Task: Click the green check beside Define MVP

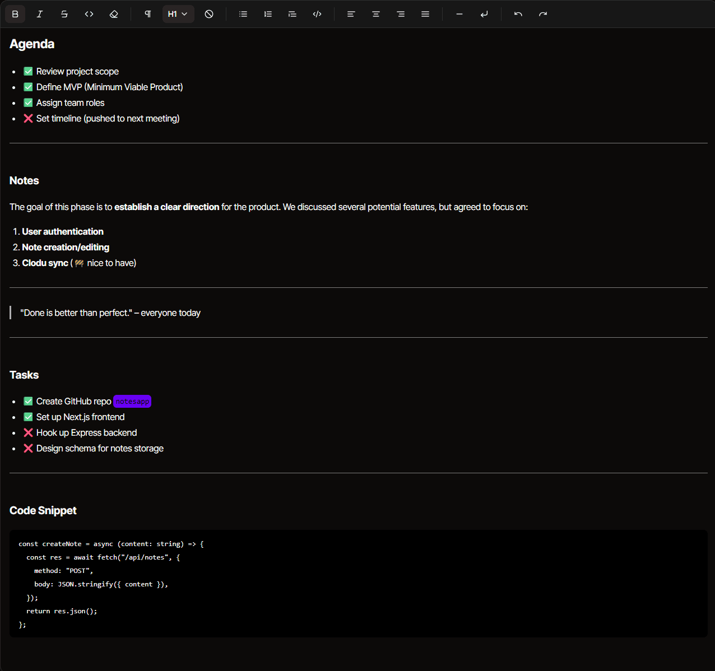Action: [x=28, y=87]
